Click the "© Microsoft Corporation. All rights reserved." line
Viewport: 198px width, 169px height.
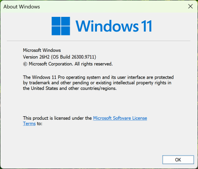68,64
